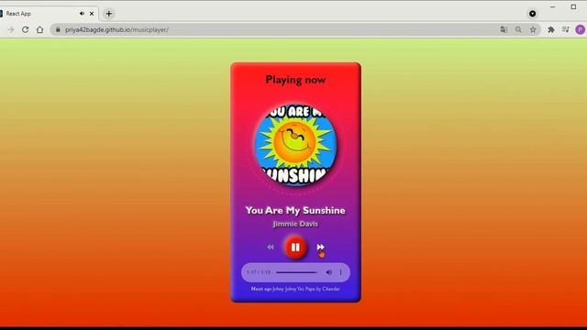587x330 pixels.
Task: Mute the React App tab audio
Action: click(82, 14)
